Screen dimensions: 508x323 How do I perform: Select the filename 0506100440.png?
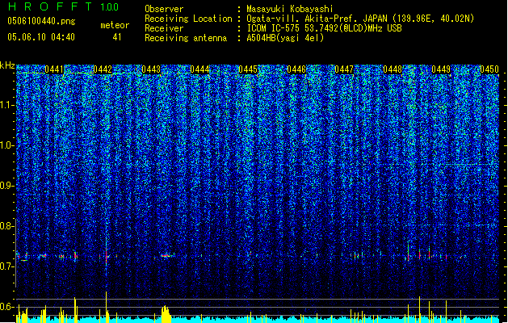(x=41, y=21)
